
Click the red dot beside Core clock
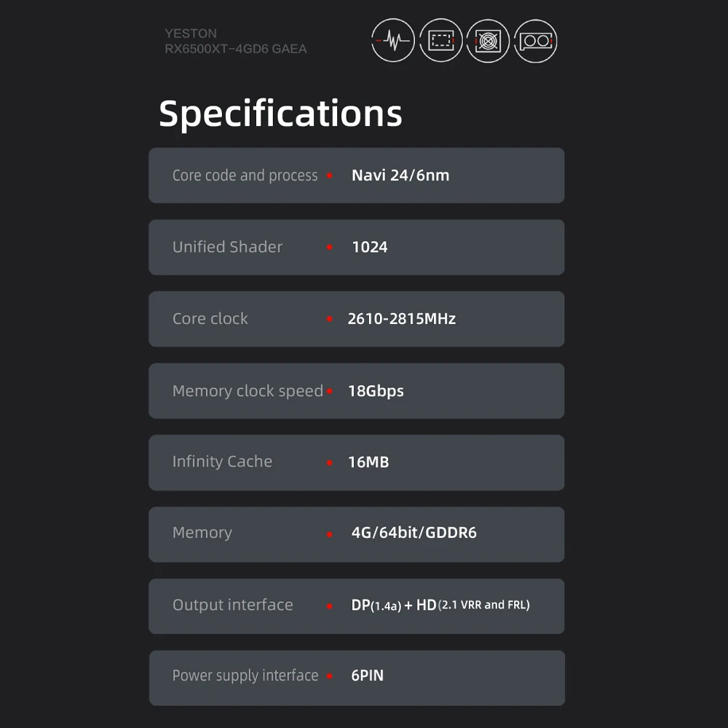330,319
